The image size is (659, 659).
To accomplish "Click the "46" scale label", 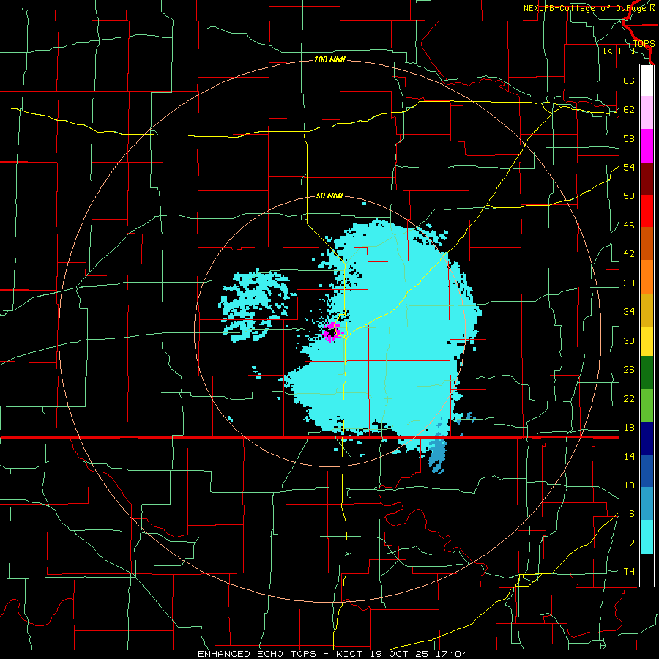I will tap(629, 226).
